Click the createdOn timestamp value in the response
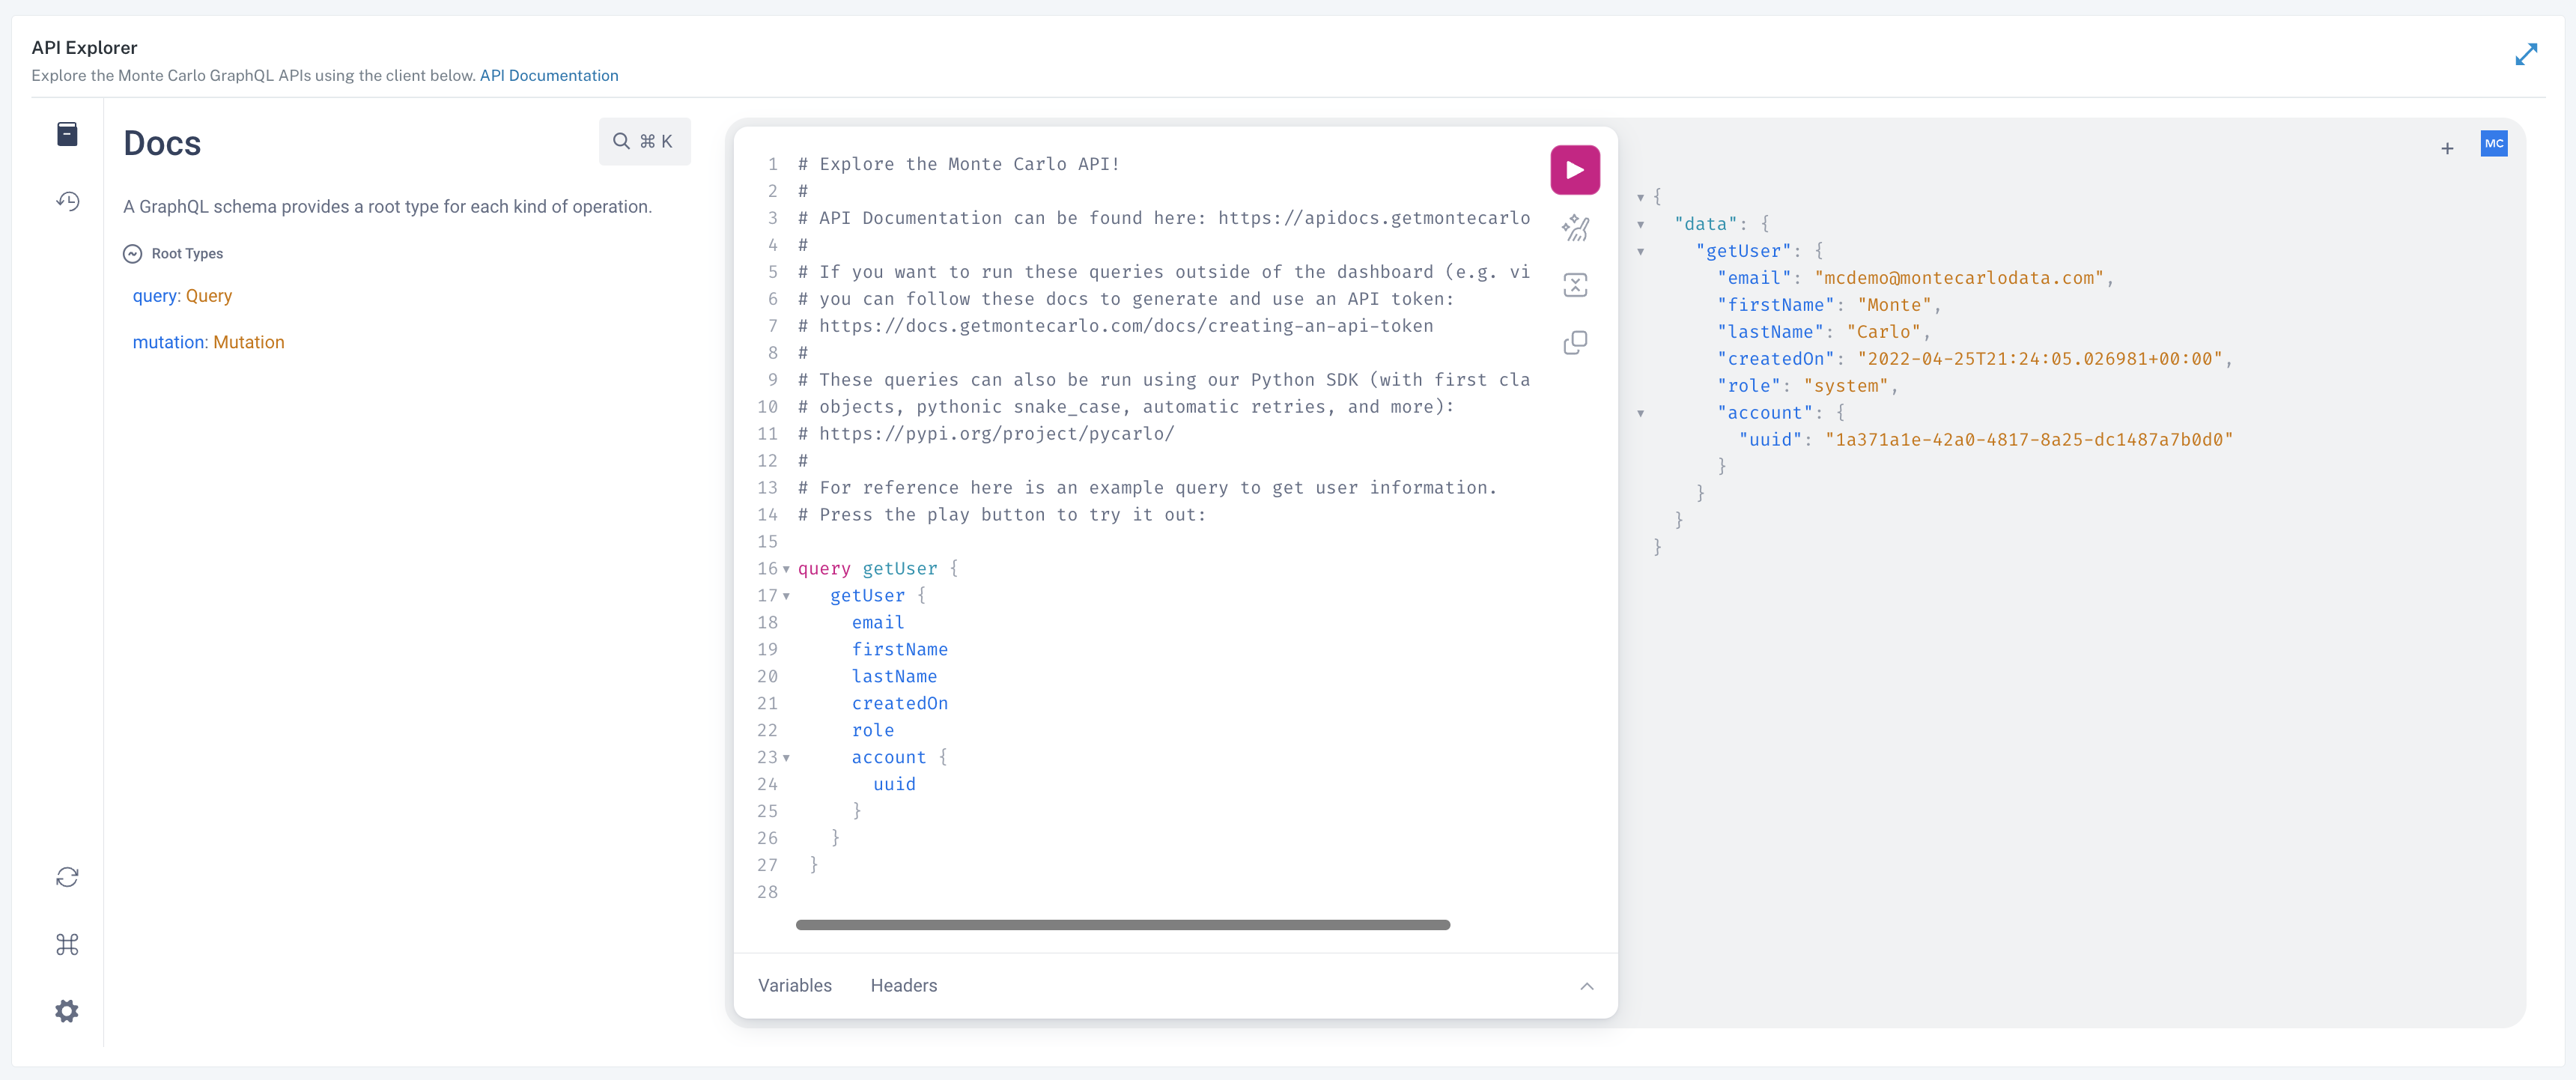2576x1080 pixels. coord(2040,359)
